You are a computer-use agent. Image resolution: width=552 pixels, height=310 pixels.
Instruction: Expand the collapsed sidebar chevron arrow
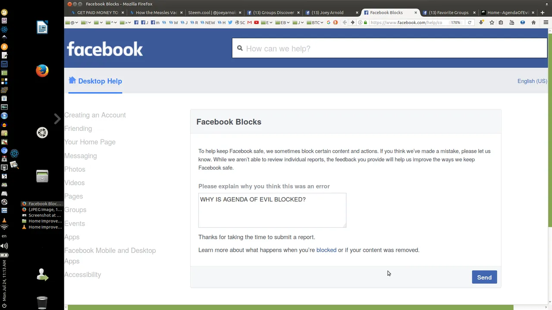coord(57,119)
